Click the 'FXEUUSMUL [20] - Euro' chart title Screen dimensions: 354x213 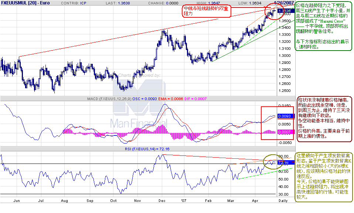[25, 3]
